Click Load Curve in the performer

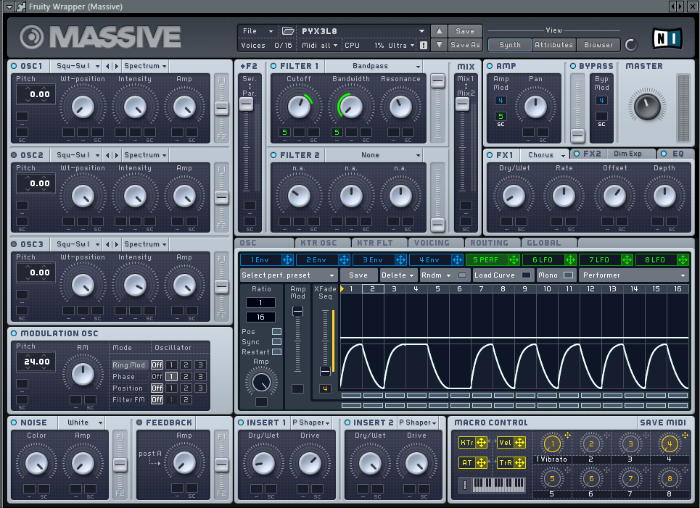pos(502,275)
